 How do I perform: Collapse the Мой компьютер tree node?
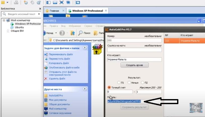coord(4,20)
